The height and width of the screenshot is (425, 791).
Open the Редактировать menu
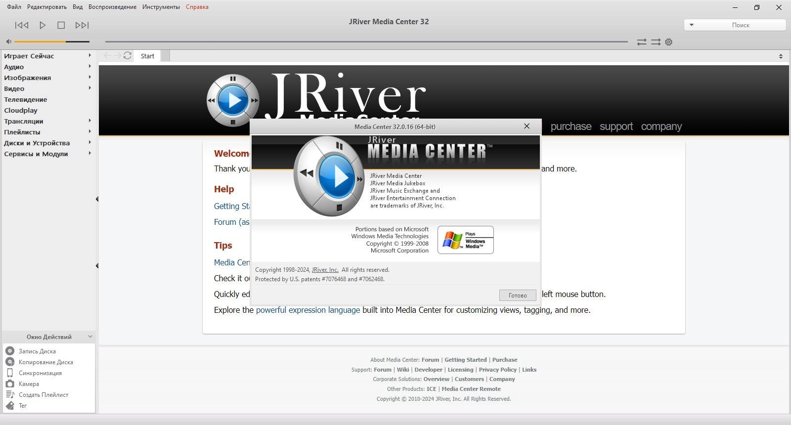coord(47,7)
